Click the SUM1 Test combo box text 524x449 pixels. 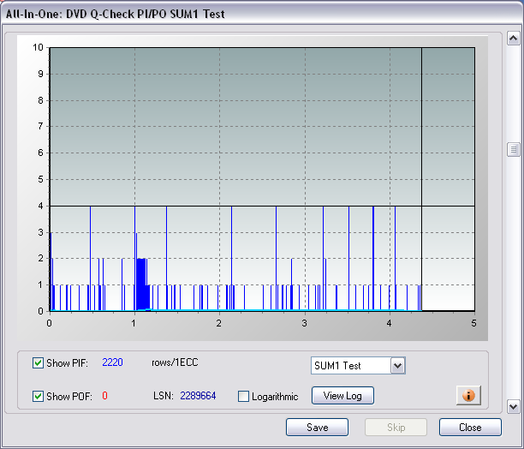click(x=337, y=366)
